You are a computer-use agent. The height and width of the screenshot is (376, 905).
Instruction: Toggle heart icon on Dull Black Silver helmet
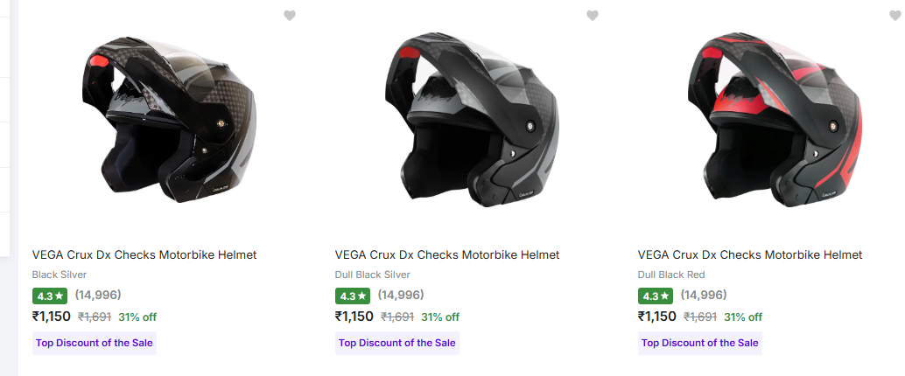(593, 15)
